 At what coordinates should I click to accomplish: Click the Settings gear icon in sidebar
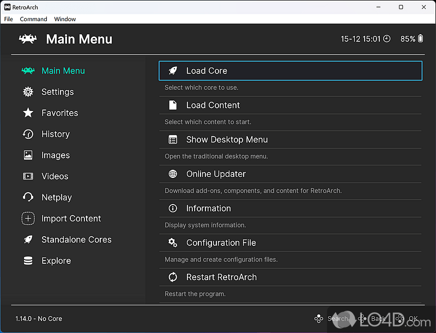click(x=28, y=92)
